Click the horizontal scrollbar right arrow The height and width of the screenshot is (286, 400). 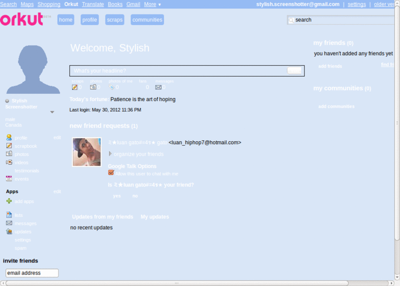391,283
